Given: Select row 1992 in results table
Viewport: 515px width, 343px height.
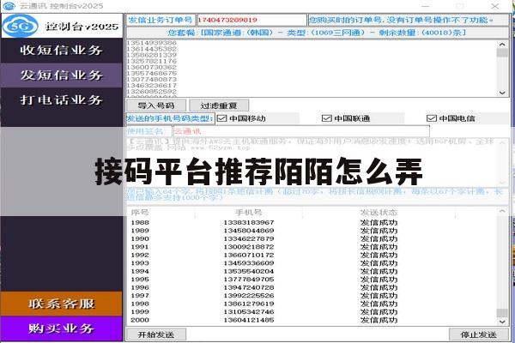Looking at the screenshot, I should click(312, 255).
